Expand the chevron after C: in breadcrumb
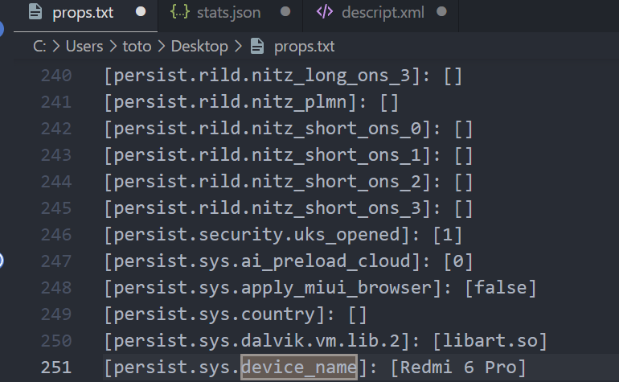Viewport: 619px width, 382px height. [x=56, y=47]
